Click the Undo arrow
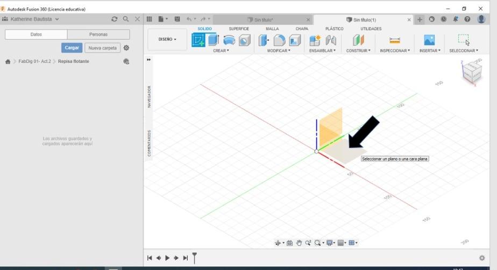Image resolution: width=497 pixels, height=270 pixels. (189, 19)
